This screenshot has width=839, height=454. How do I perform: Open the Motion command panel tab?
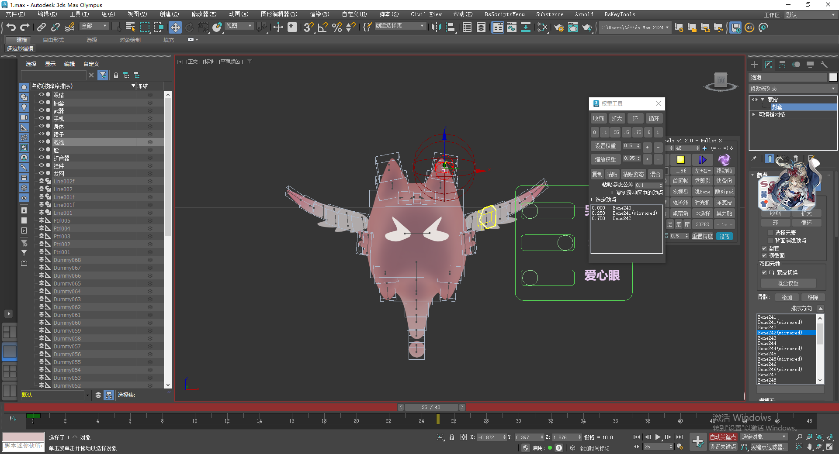tap(796, 65)
